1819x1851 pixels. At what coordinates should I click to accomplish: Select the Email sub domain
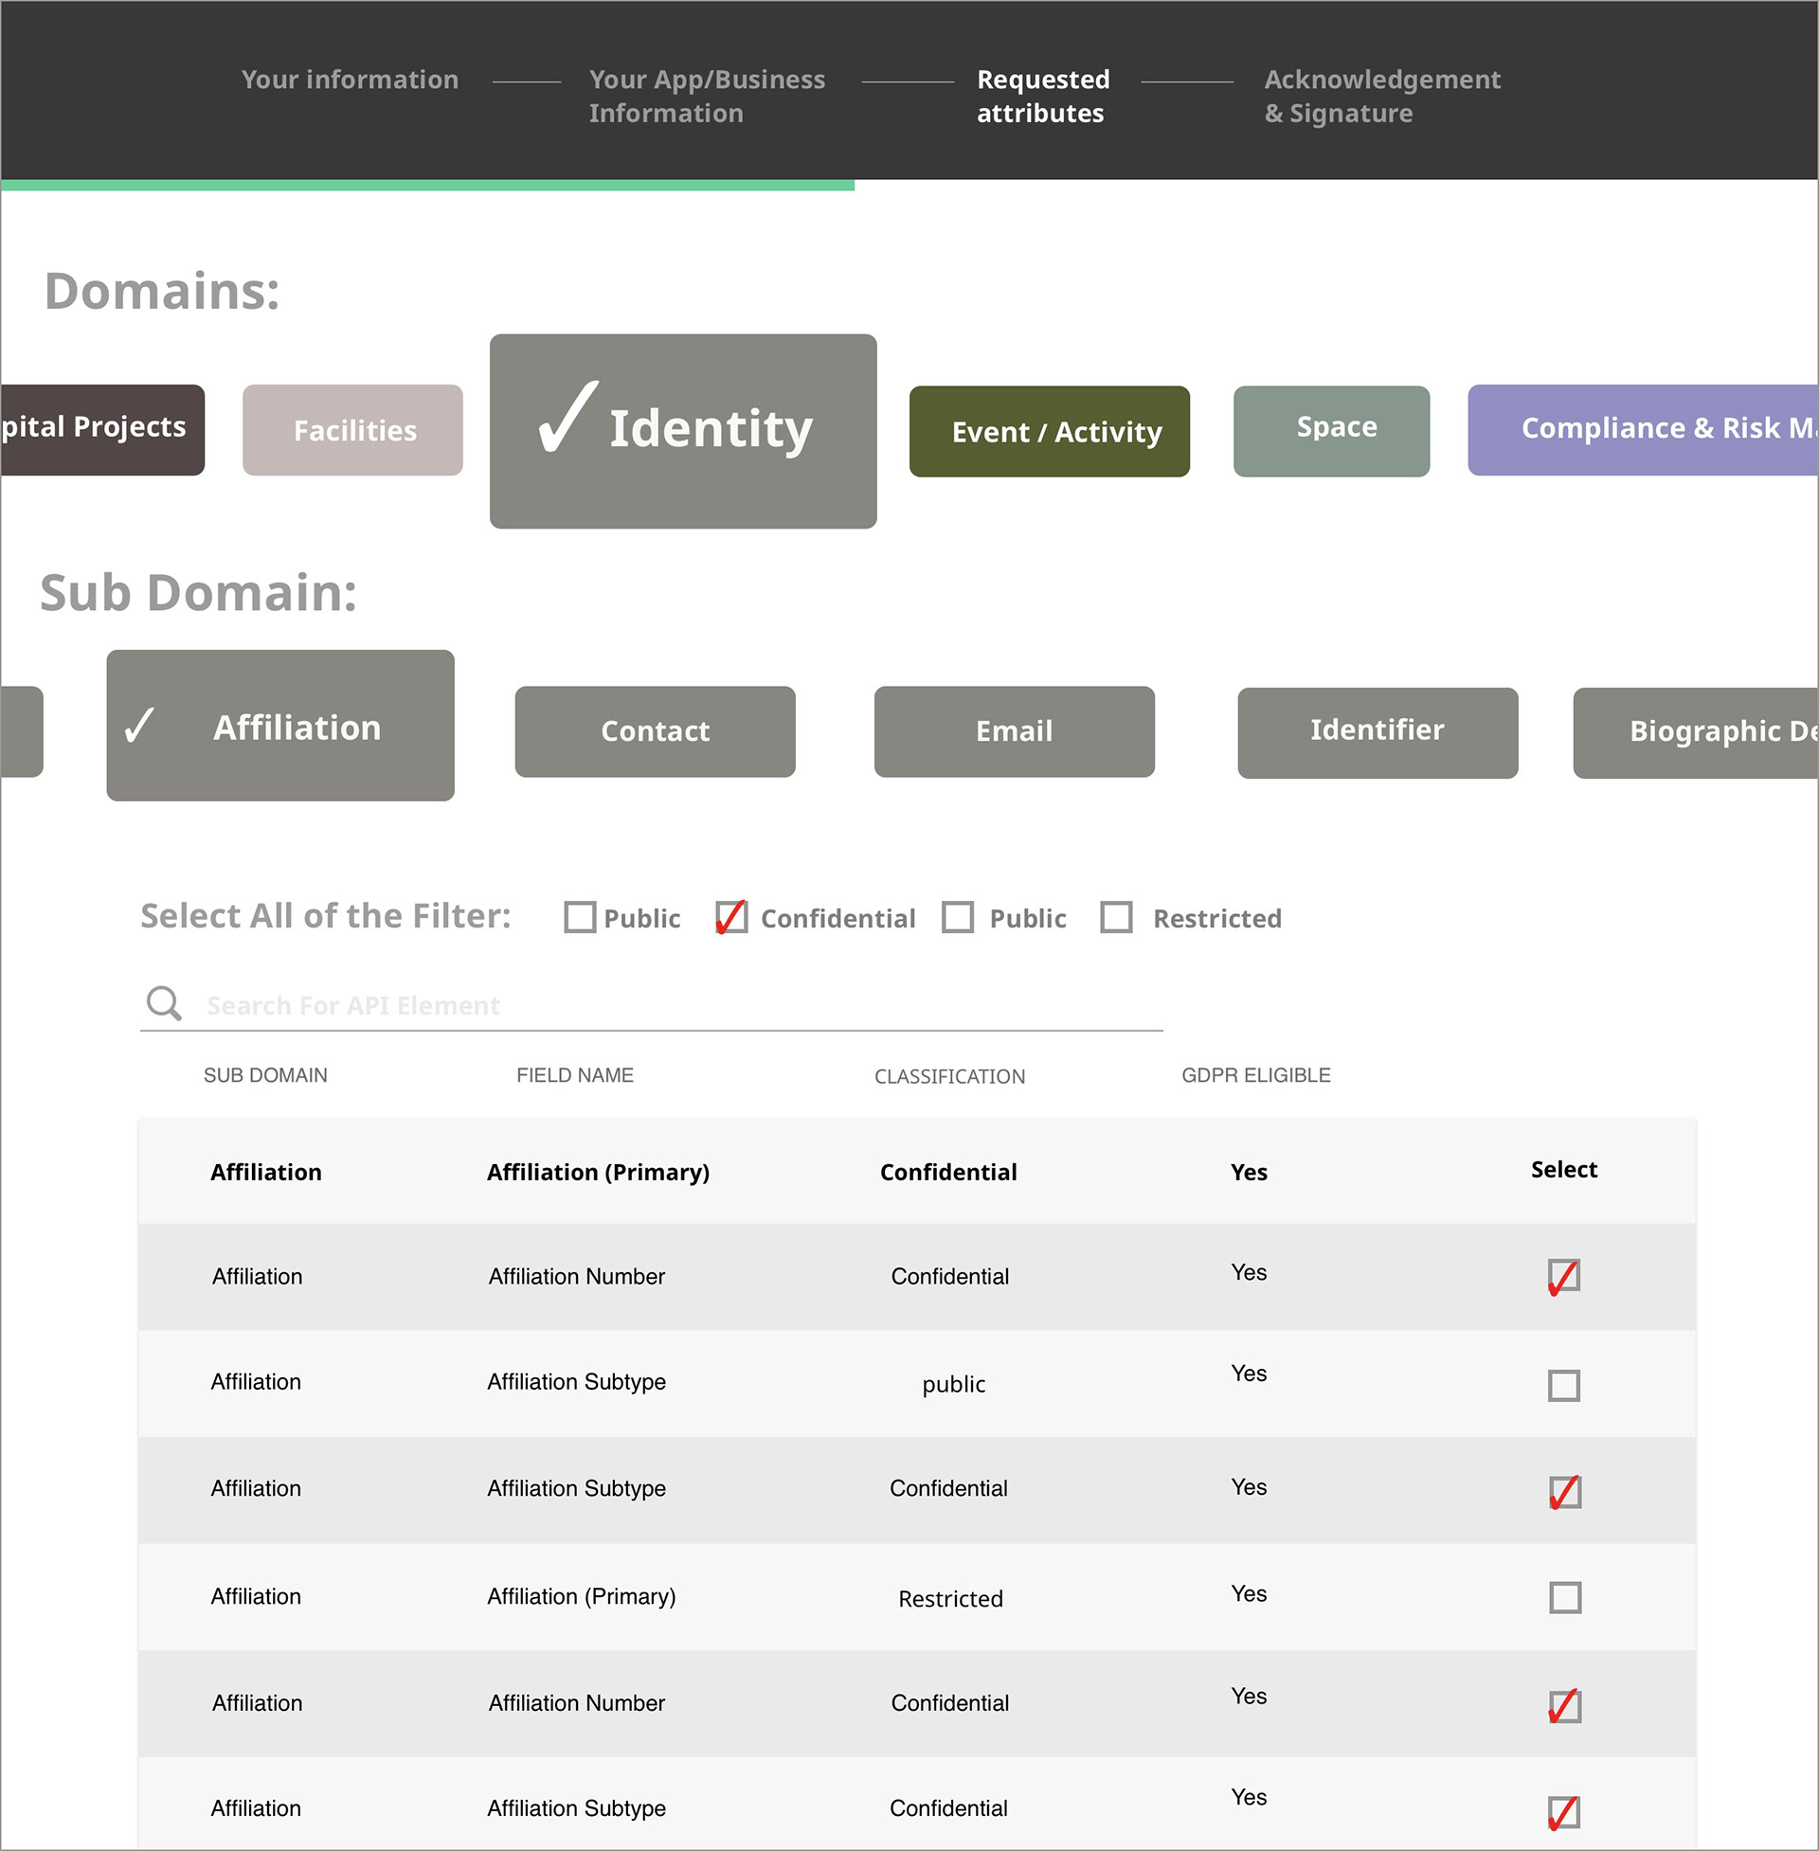[1014, 730]
